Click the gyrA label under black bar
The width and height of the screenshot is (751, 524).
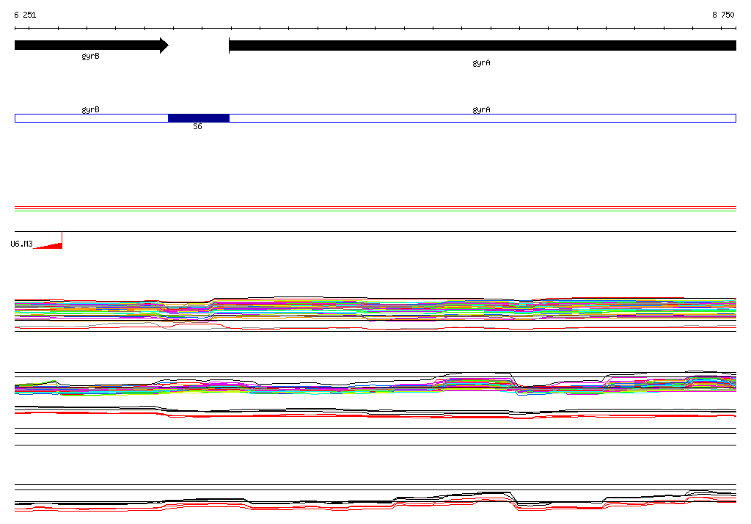tap(481, 63)
